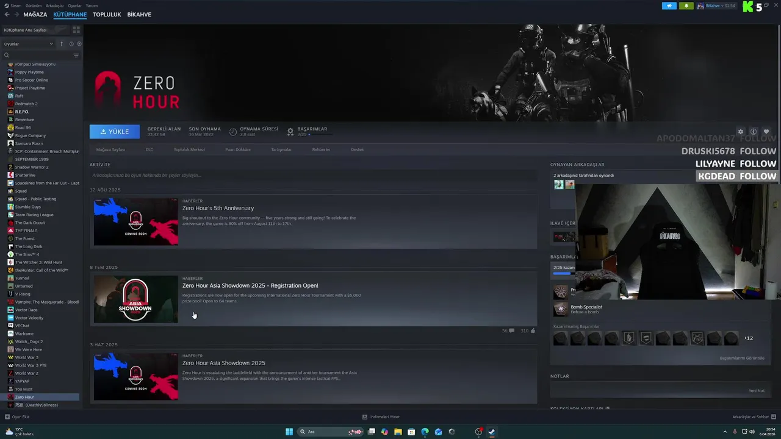
Task: Click Windows taskbar search box
Action: [x=329, y=432]
